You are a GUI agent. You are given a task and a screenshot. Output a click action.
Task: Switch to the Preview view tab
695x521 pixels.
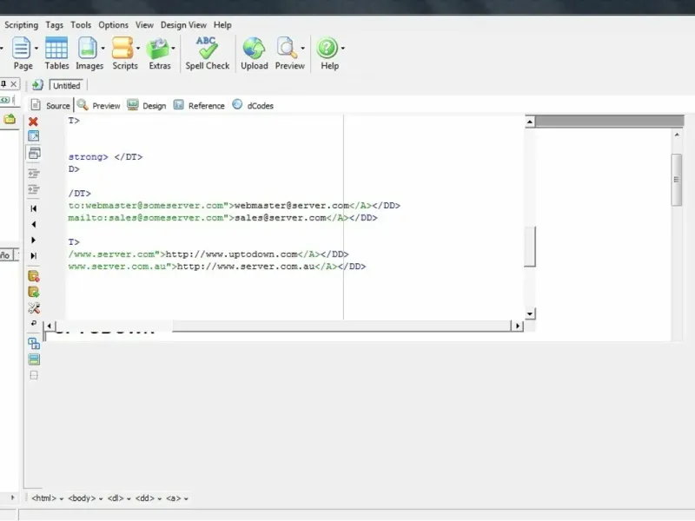point(98,105)
